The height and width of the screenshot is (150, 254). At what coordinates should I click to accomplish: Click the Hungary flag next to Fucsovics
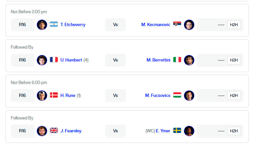pos(177,95)
